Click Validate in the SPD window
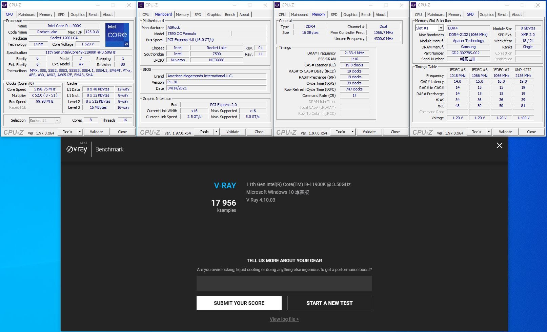 505,132
